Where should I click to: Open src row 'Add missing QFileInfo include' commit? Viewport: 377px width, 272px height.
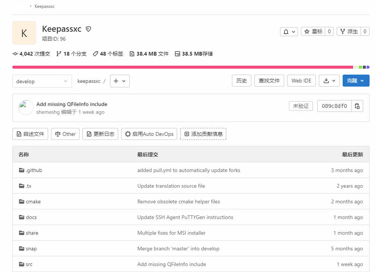[x=172, y=264]
